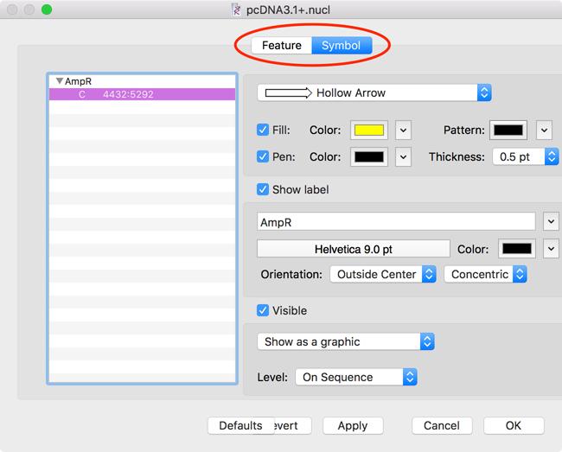
Task: Toggle the Pen checkbox
Action: [263, 156]
